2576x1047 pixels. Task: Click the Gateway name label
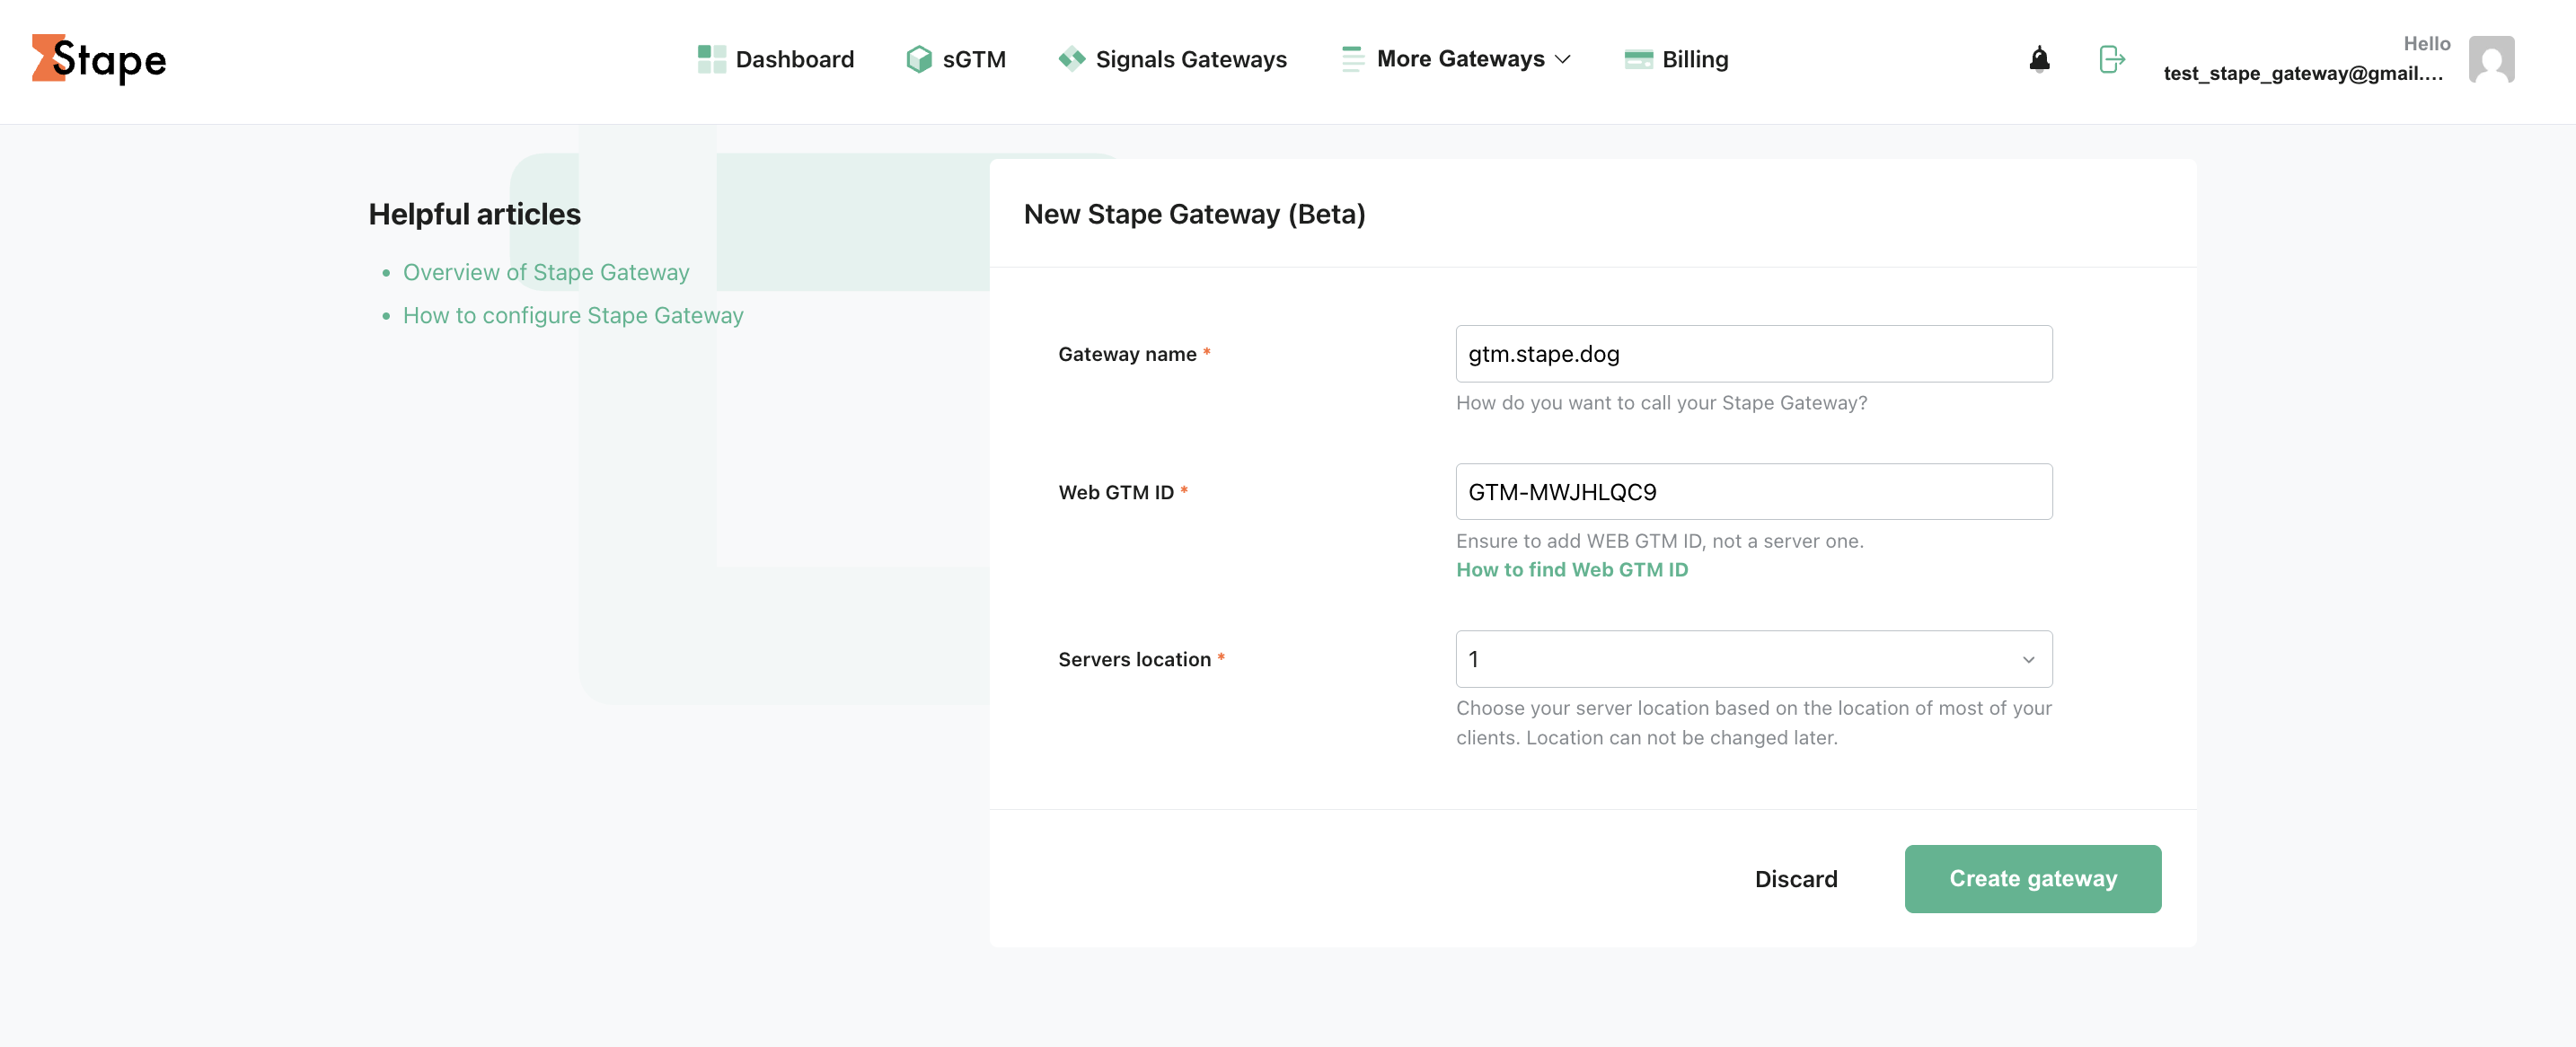(x=1127, y=354)
